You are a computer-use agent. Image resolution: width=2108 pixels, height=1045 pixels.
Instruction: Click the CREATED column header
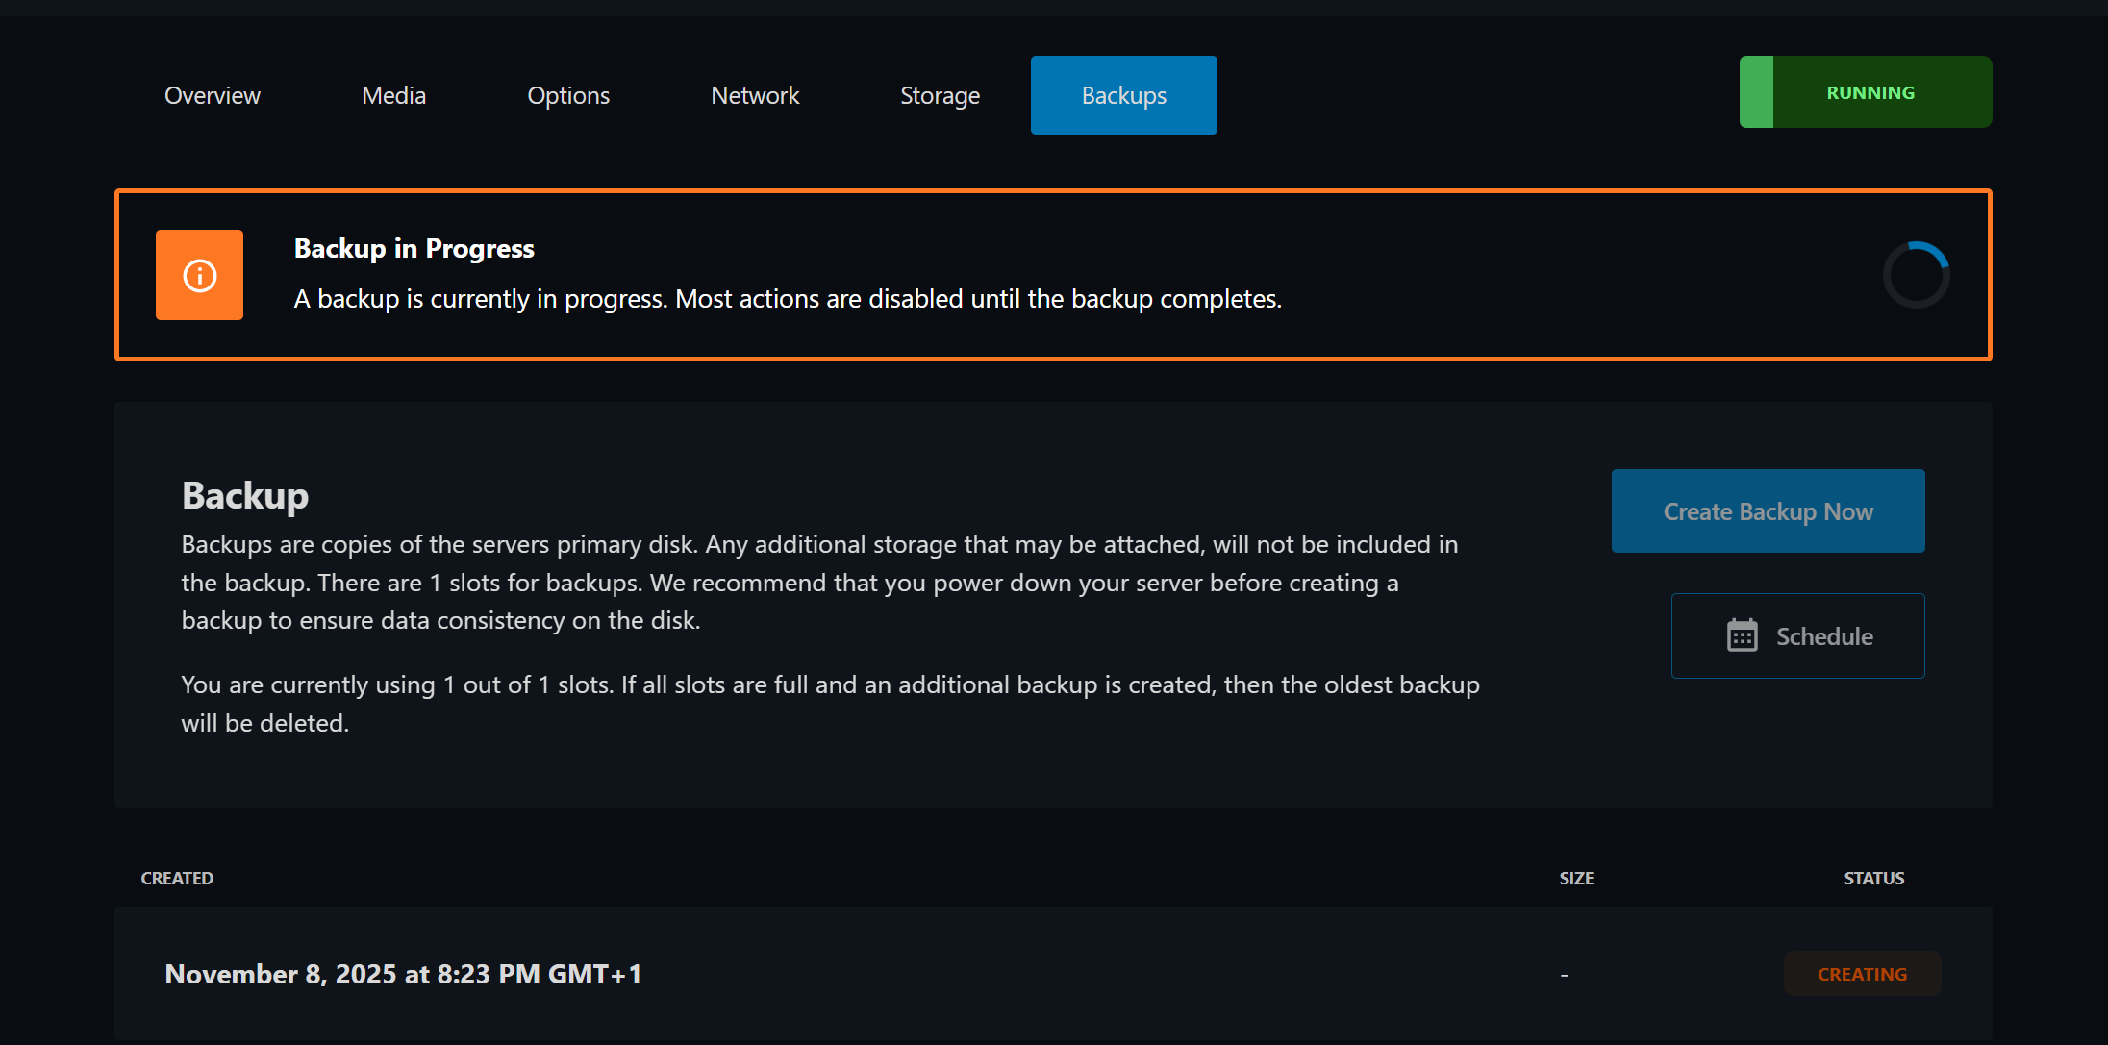click(177, 878)
